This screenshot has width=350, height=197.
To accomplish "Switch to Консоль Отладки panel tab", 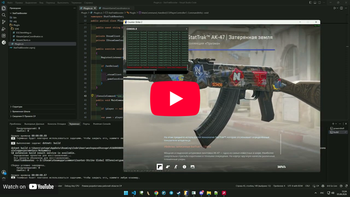I will tap(57, 124).
